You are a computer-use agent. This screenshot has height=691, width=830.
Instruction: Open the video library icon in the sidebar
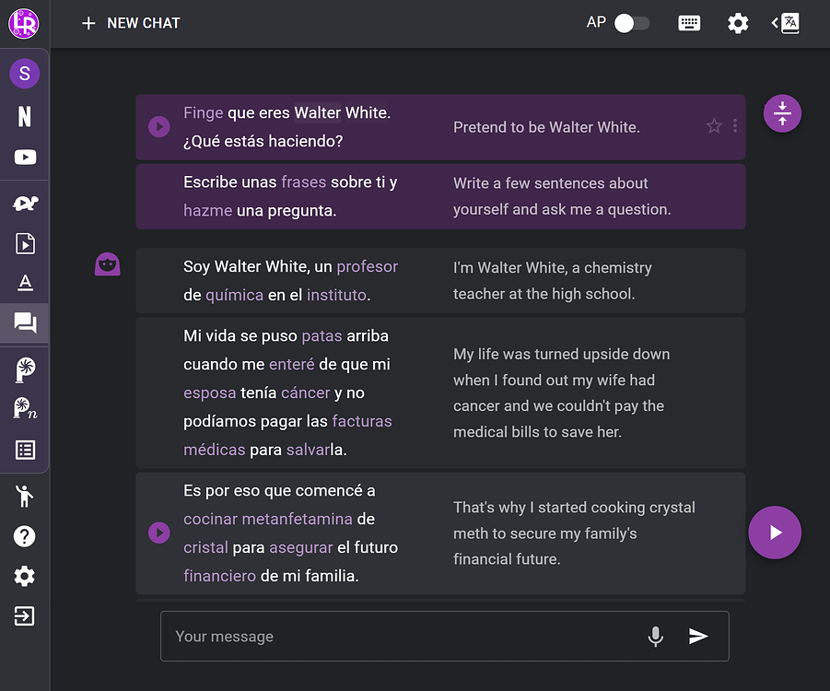(24, 244)
